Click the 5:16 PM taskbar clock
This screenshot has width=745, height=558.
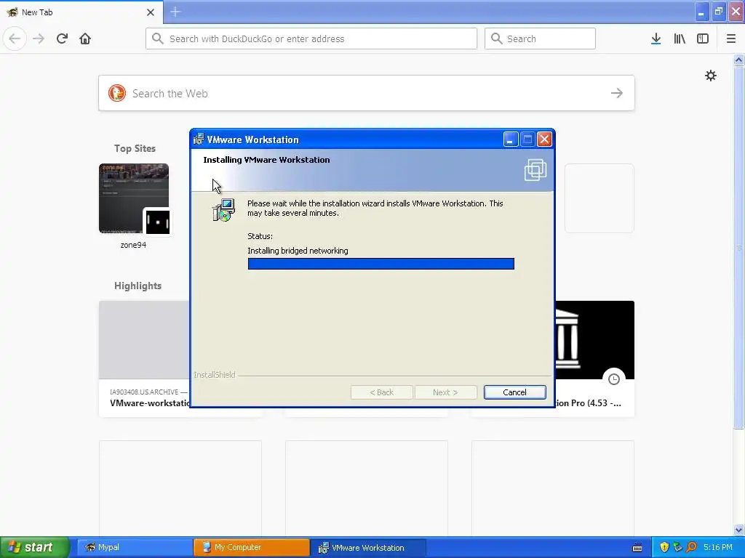[x=718, y=547]
